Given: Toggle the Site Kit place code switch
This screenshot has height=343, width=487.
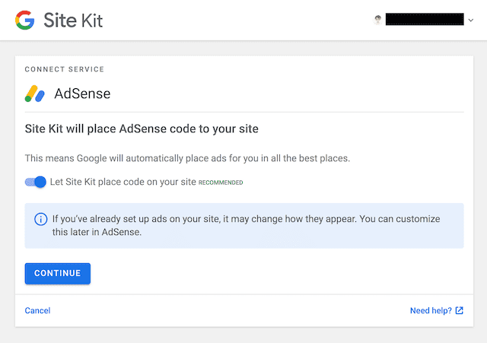Looking at the screenshot, I should click(36, 182).
